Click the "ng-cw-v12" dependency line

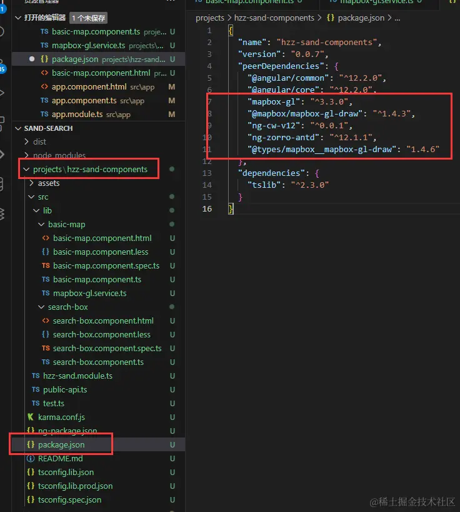pos(300,126)
